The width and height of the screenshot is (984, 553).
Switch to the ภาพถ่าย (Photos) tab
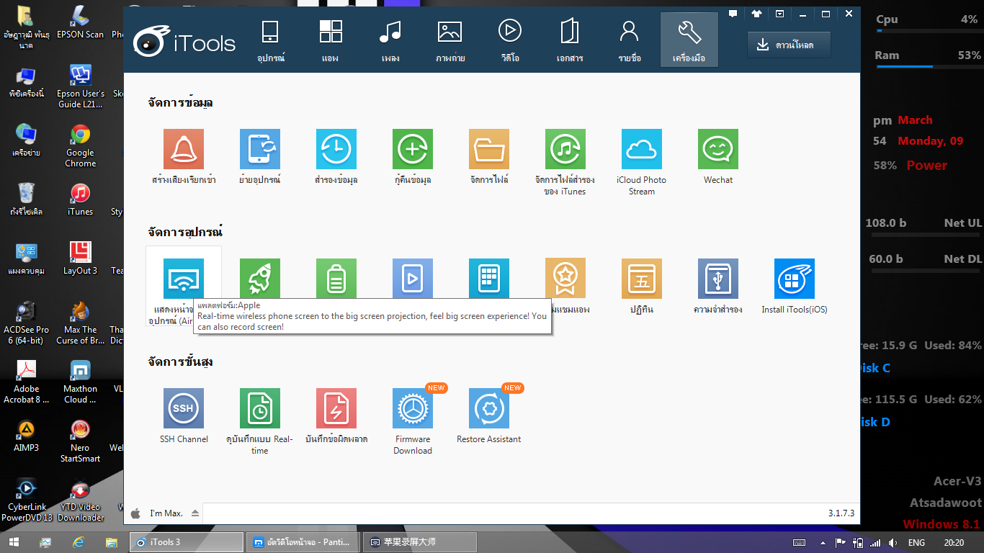tap(449, 40)
